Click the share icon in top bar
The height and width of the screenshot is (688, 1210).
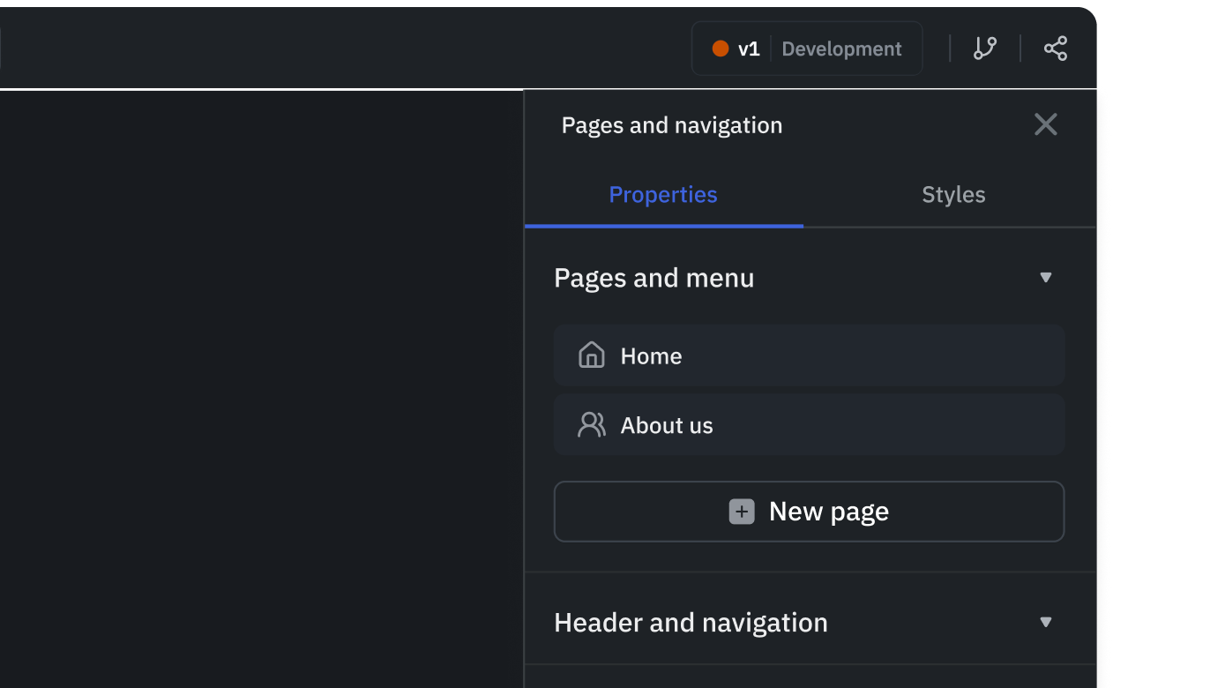(x=1056, y=49)
